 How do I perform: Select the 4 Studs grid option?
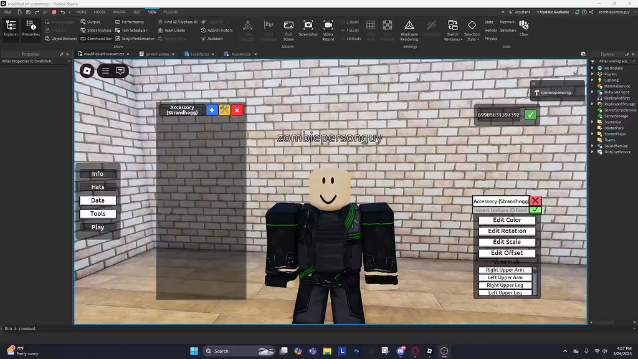click(x=353, y=30)
